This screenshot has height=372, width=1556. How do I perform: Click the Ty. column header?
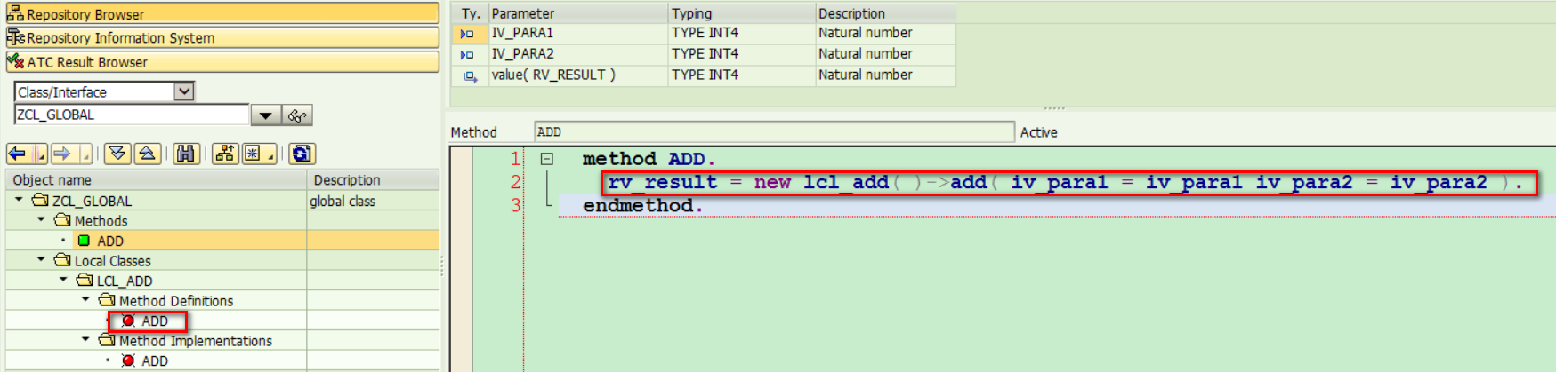[470, 13]
